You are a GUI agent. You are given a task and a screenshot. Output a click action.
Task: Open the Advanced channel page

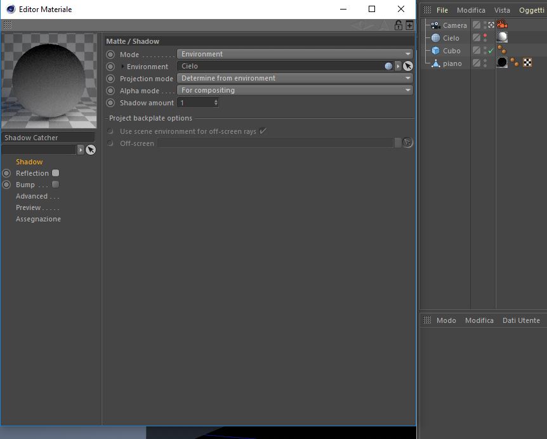click(32, 196)
